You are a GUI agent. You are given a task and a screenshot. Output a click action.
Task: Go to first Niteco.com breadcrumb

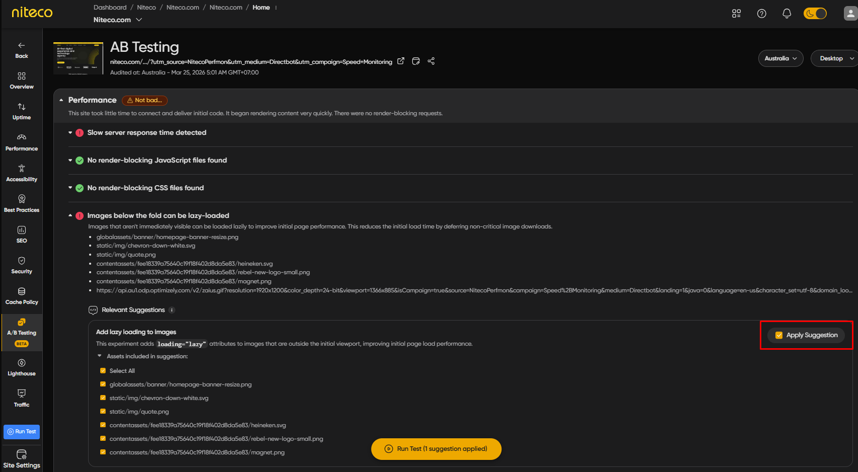183,8
